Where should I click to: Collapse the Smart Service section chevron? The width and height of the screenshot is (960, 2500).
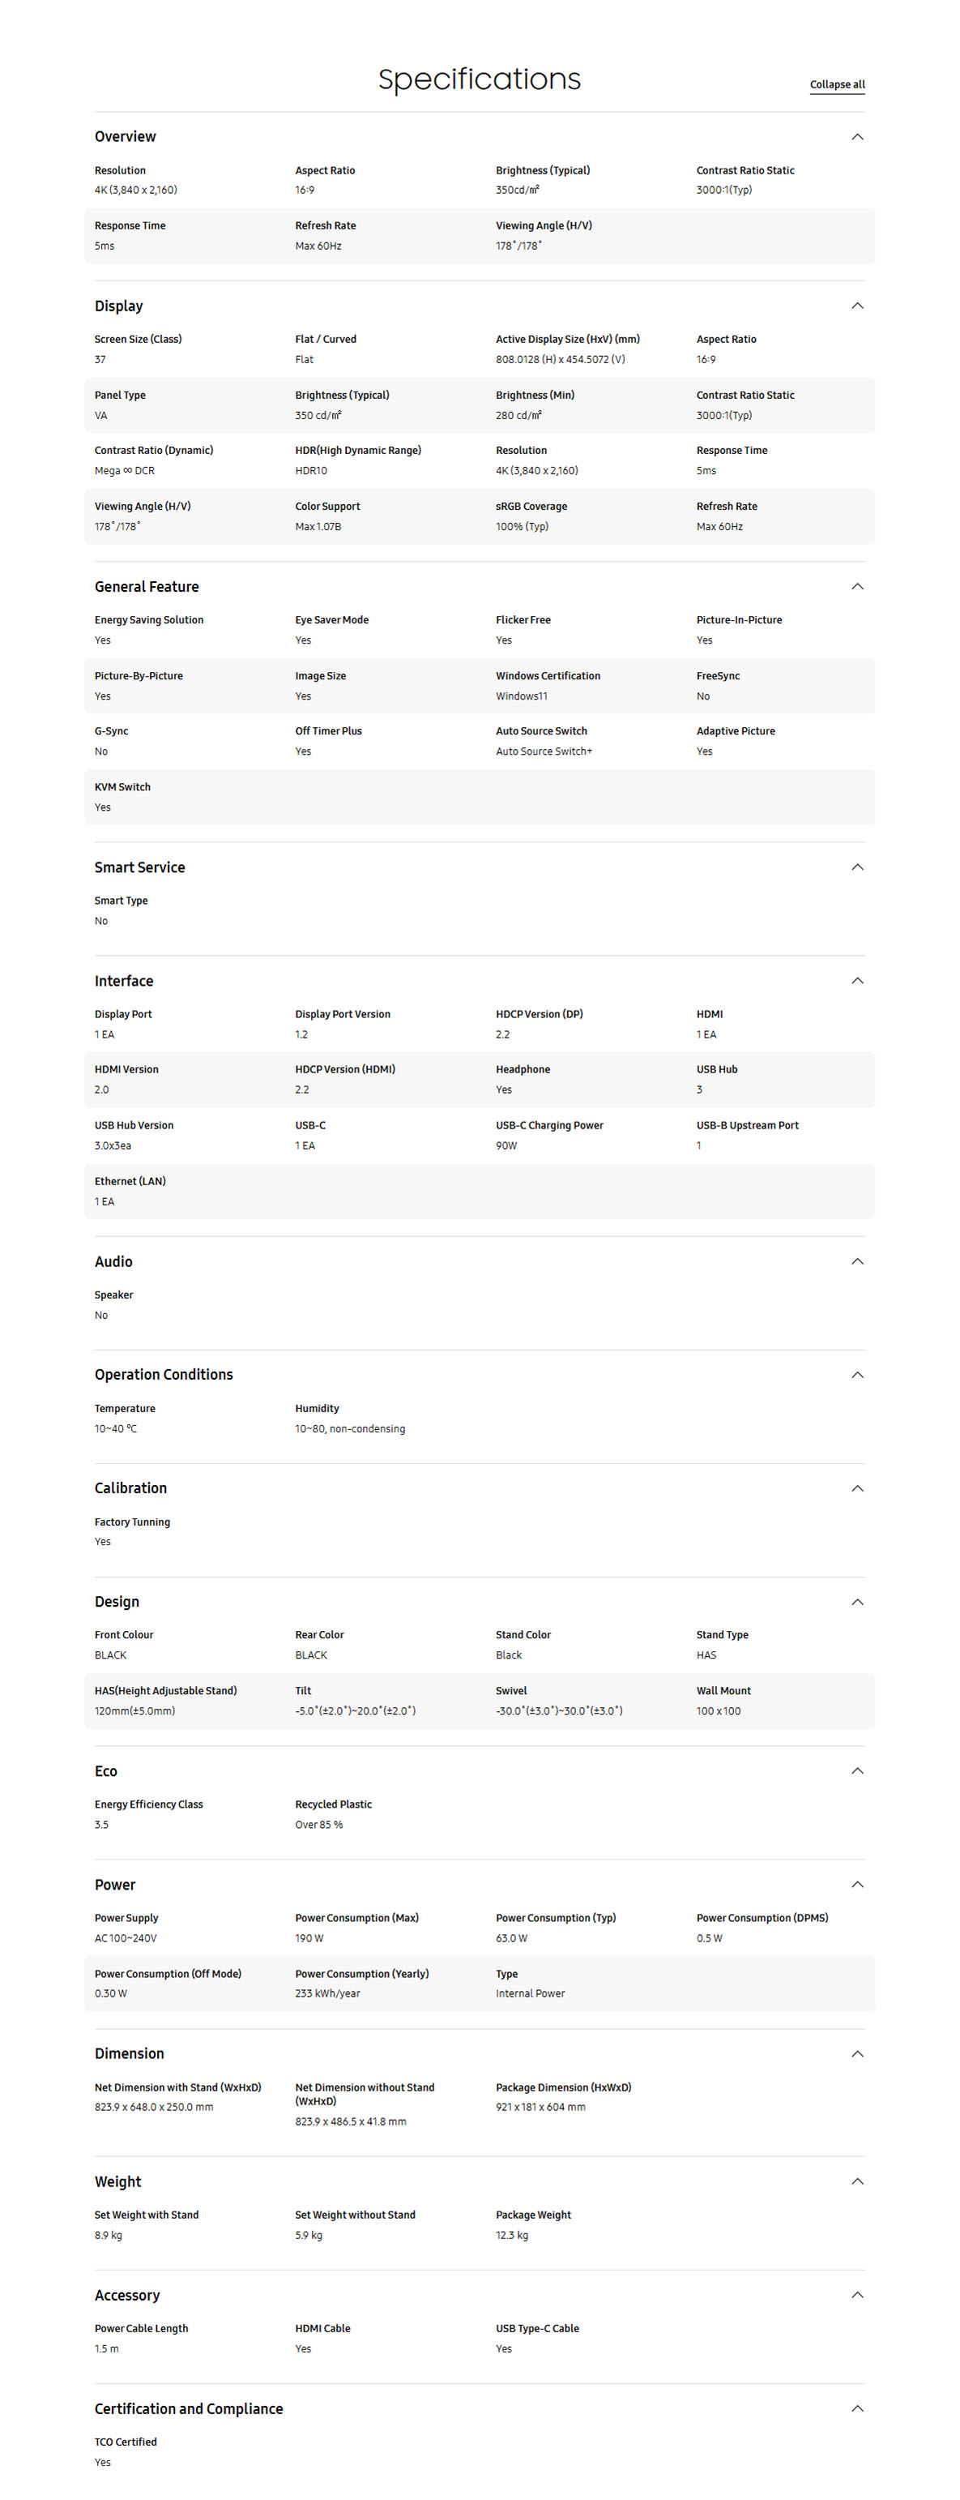click(857, 867)
